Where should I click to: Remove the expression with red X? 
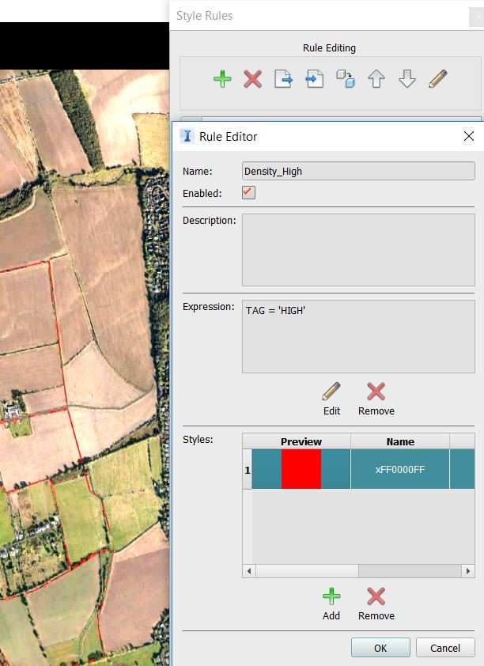(x=376, y=399)
